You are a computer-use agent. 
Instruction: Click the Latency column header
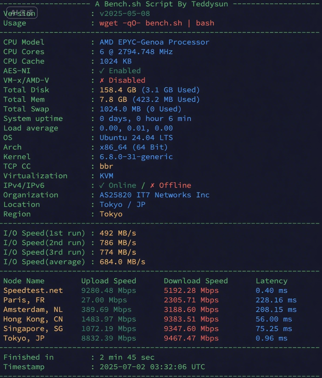pyautogui.click(x=271, y=281)
